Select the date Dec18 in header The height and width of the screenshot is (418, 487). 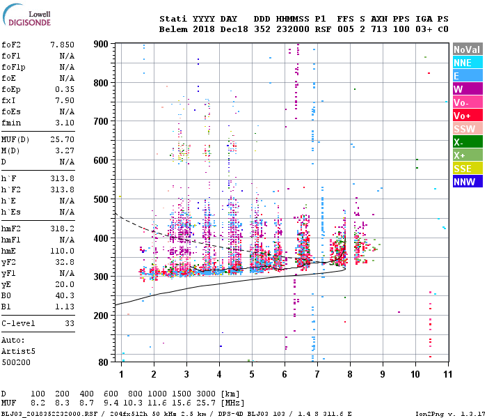pos(234,29)
